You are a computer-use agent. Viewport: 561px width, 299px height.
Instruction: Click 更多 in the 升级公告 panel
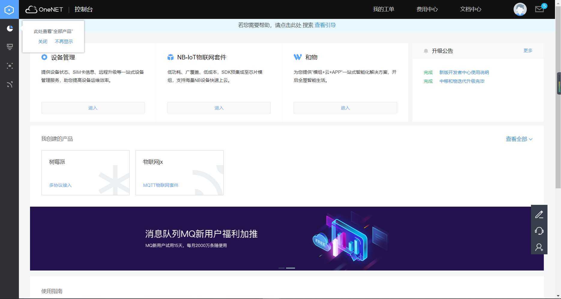pos(528,50)
